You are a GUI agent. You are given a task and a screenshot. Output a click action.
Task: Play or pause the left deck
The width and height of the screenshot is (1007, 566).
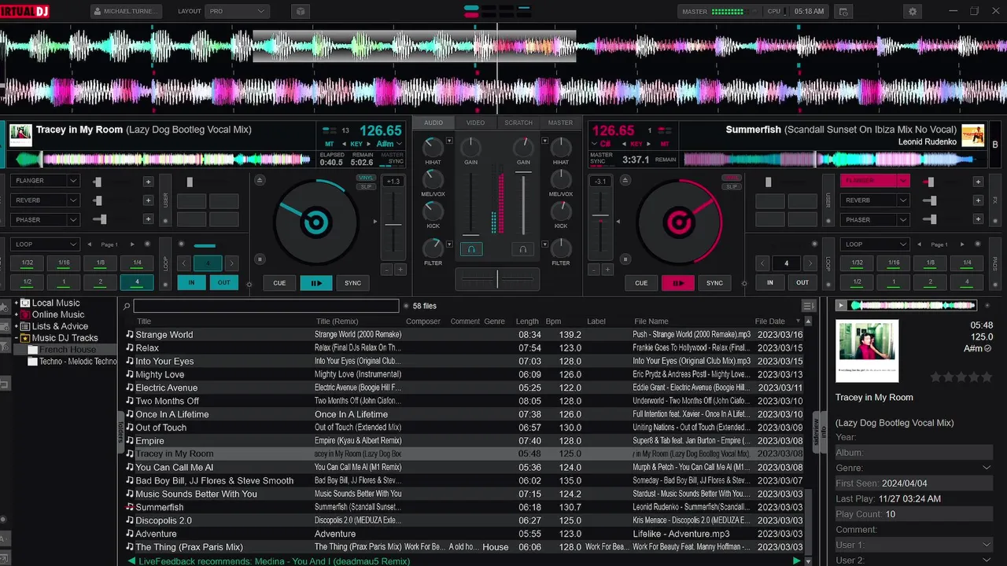pyautogui.click(x=315, y=283)
